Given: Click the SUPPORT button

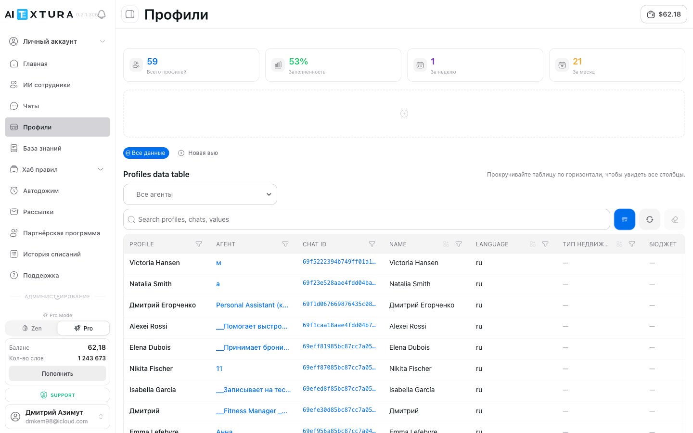Looking at the screenshot, I should (x=57, y=395).
